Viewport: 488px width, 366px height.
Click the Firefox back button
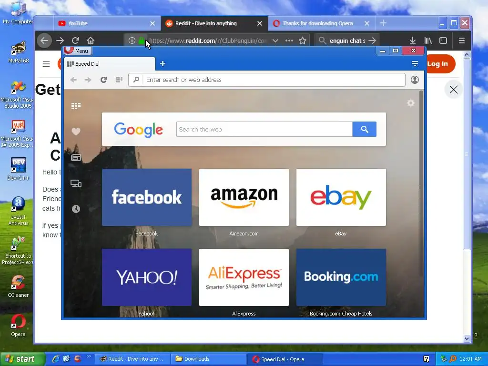coord(44,41)
